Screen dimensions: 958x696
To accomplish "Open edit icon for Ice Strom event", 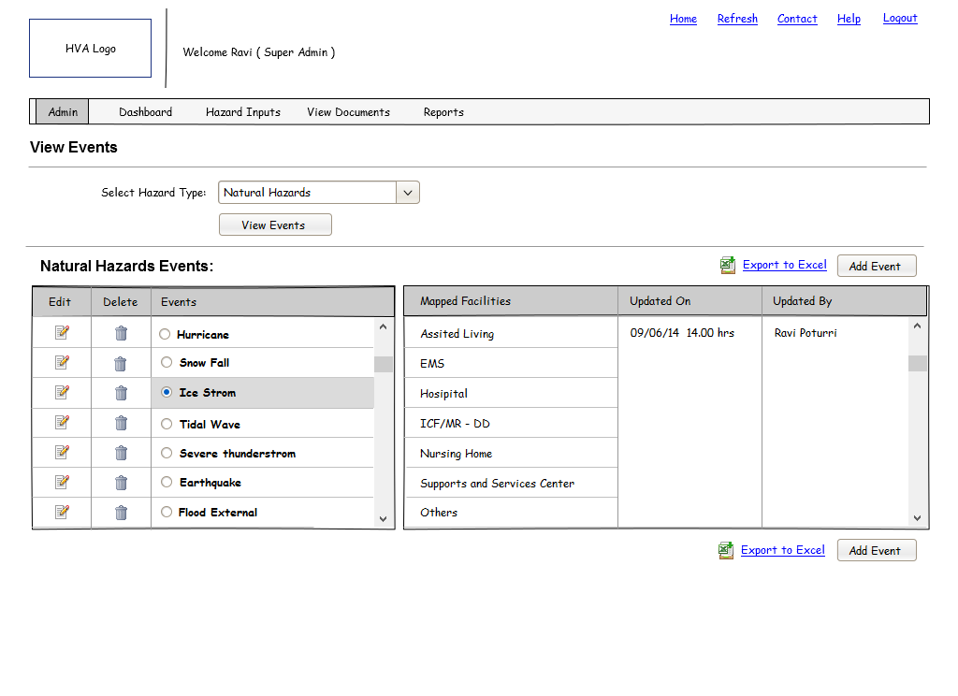I will coord(62,392).
